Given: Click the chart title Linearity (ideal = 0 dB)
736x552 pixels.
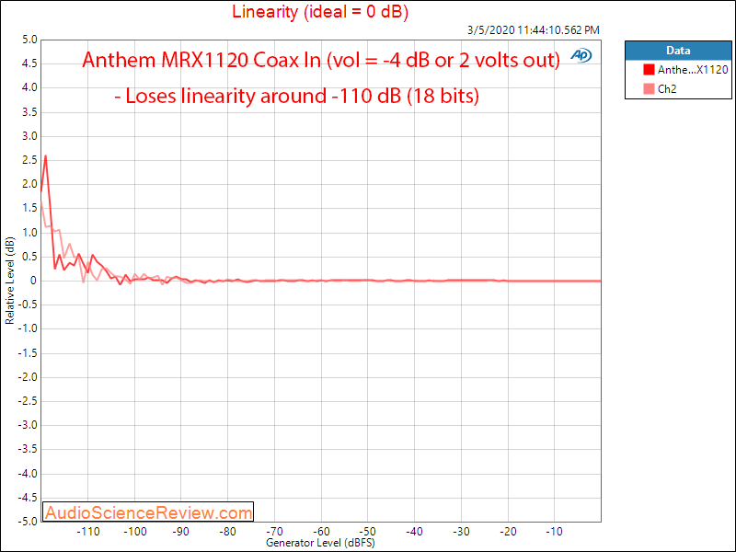Looking at the screenshot, I should coord(320,11).
